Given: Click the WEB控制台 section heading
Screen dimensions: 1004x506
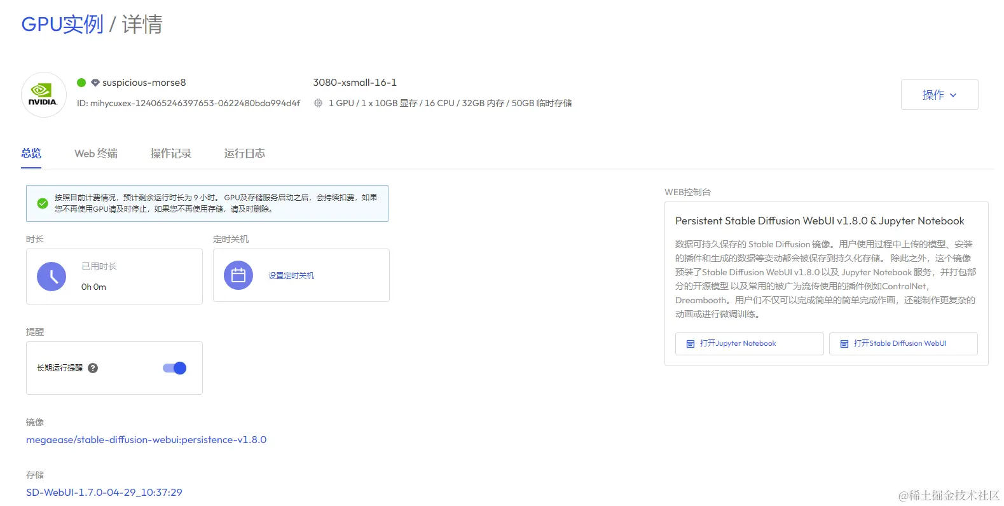Looking at the screenshot, I should click(687, 192).
